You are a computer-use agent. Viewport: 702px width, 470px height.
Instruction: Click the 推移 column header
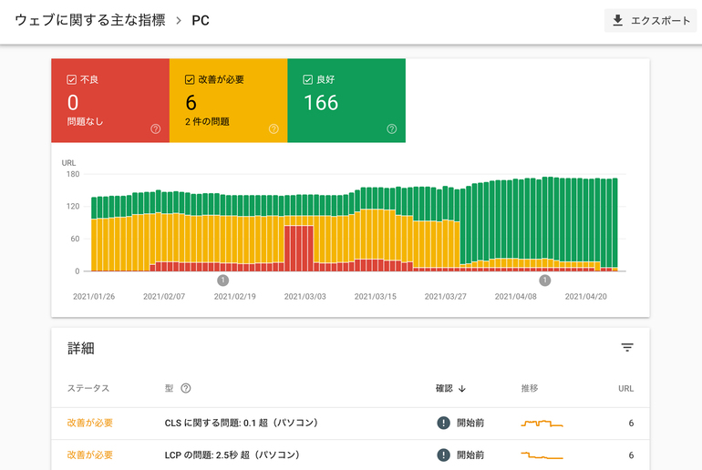tap(530, 388)
